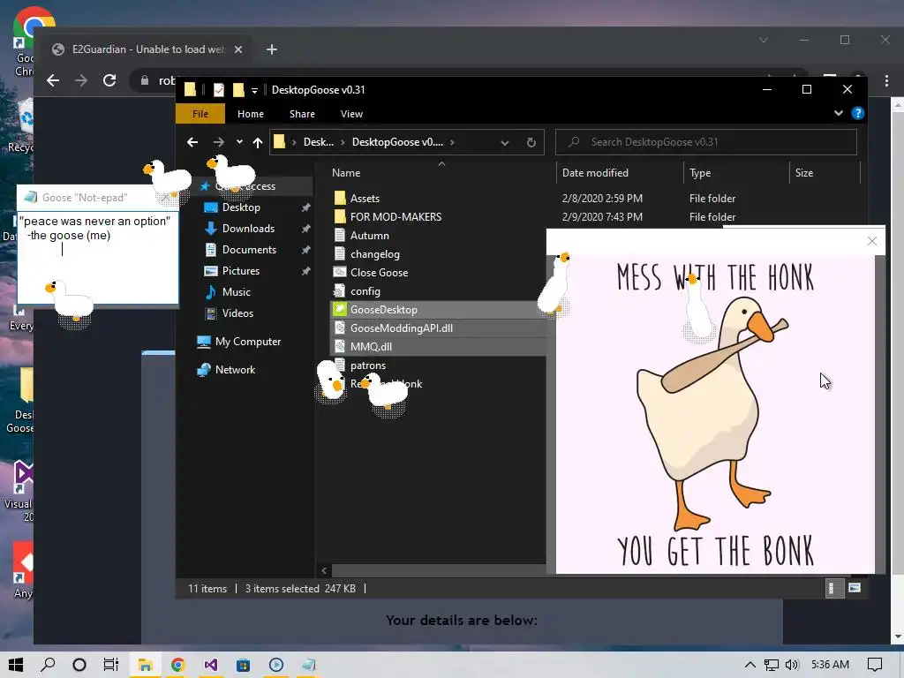Screen dimensions: 904x678
Task: Select the changelog file
Action: pos(374,253)
